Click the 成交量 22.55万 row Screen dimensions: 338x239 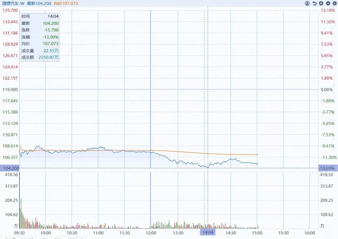point(40,51)
